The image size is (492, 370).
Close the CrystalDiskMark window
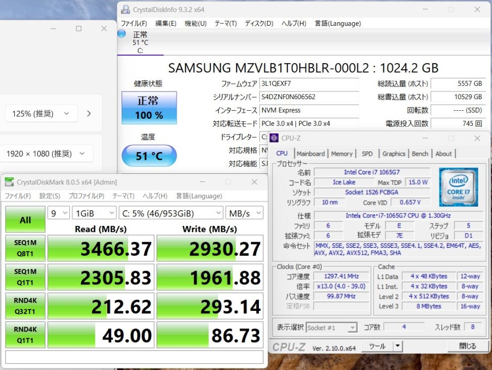254,182
